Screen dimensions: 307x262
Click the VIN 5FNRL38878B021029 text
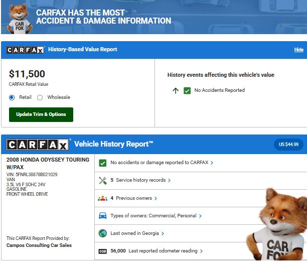[32, 175]
